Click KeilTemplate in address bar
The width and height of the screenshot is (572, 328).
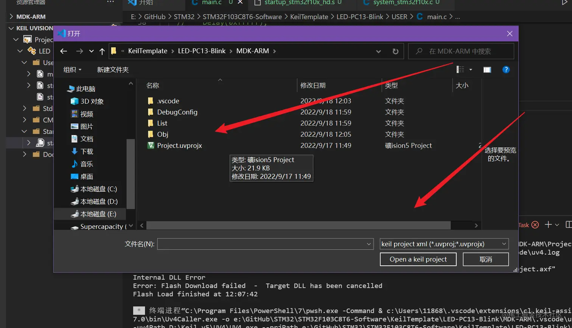coord(148,51)
